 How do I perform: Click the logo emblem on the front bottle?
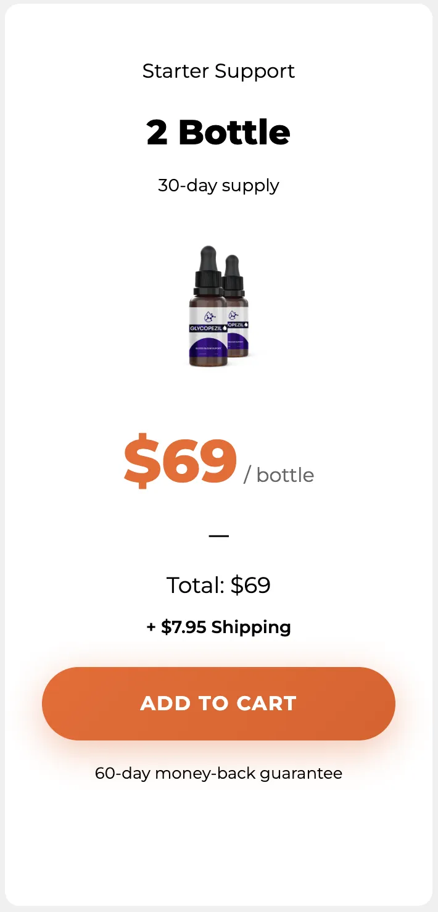pyautogui.click(x=210, y=317)
